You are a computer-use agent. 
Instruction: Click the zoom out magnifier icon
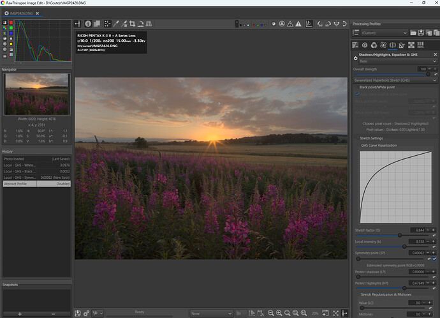[270, 313]
